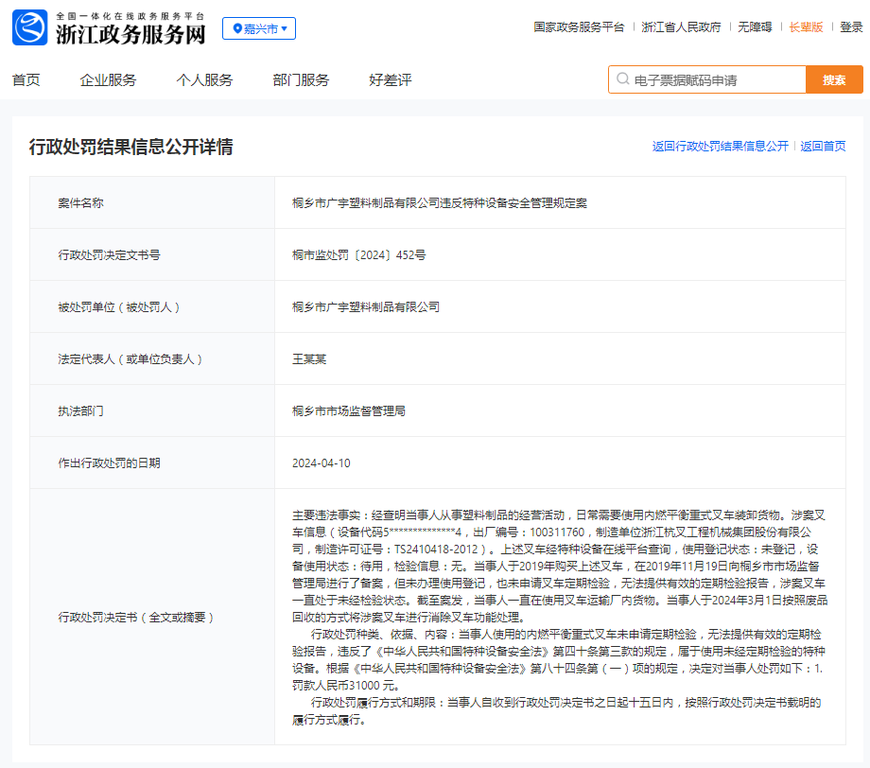This screenshot has width=870, height=768.
Task: Click the magnifier icon in search box
Action: 623,80
